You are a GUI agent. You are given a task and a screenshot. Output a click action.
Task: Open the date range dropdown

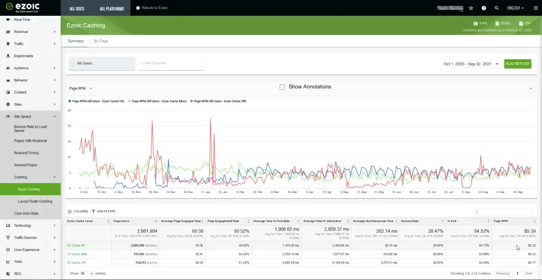coord(471,64)
